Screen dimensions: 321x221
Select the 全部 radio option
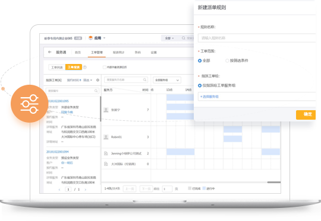click(200, 60)
